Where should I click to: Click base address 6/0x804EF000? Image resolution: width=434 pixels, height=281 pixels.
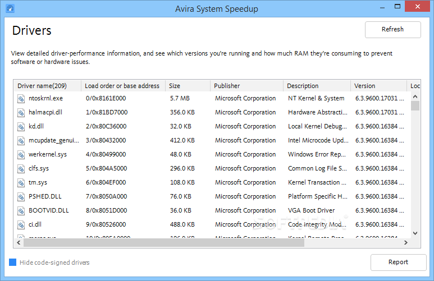point(106,182)
